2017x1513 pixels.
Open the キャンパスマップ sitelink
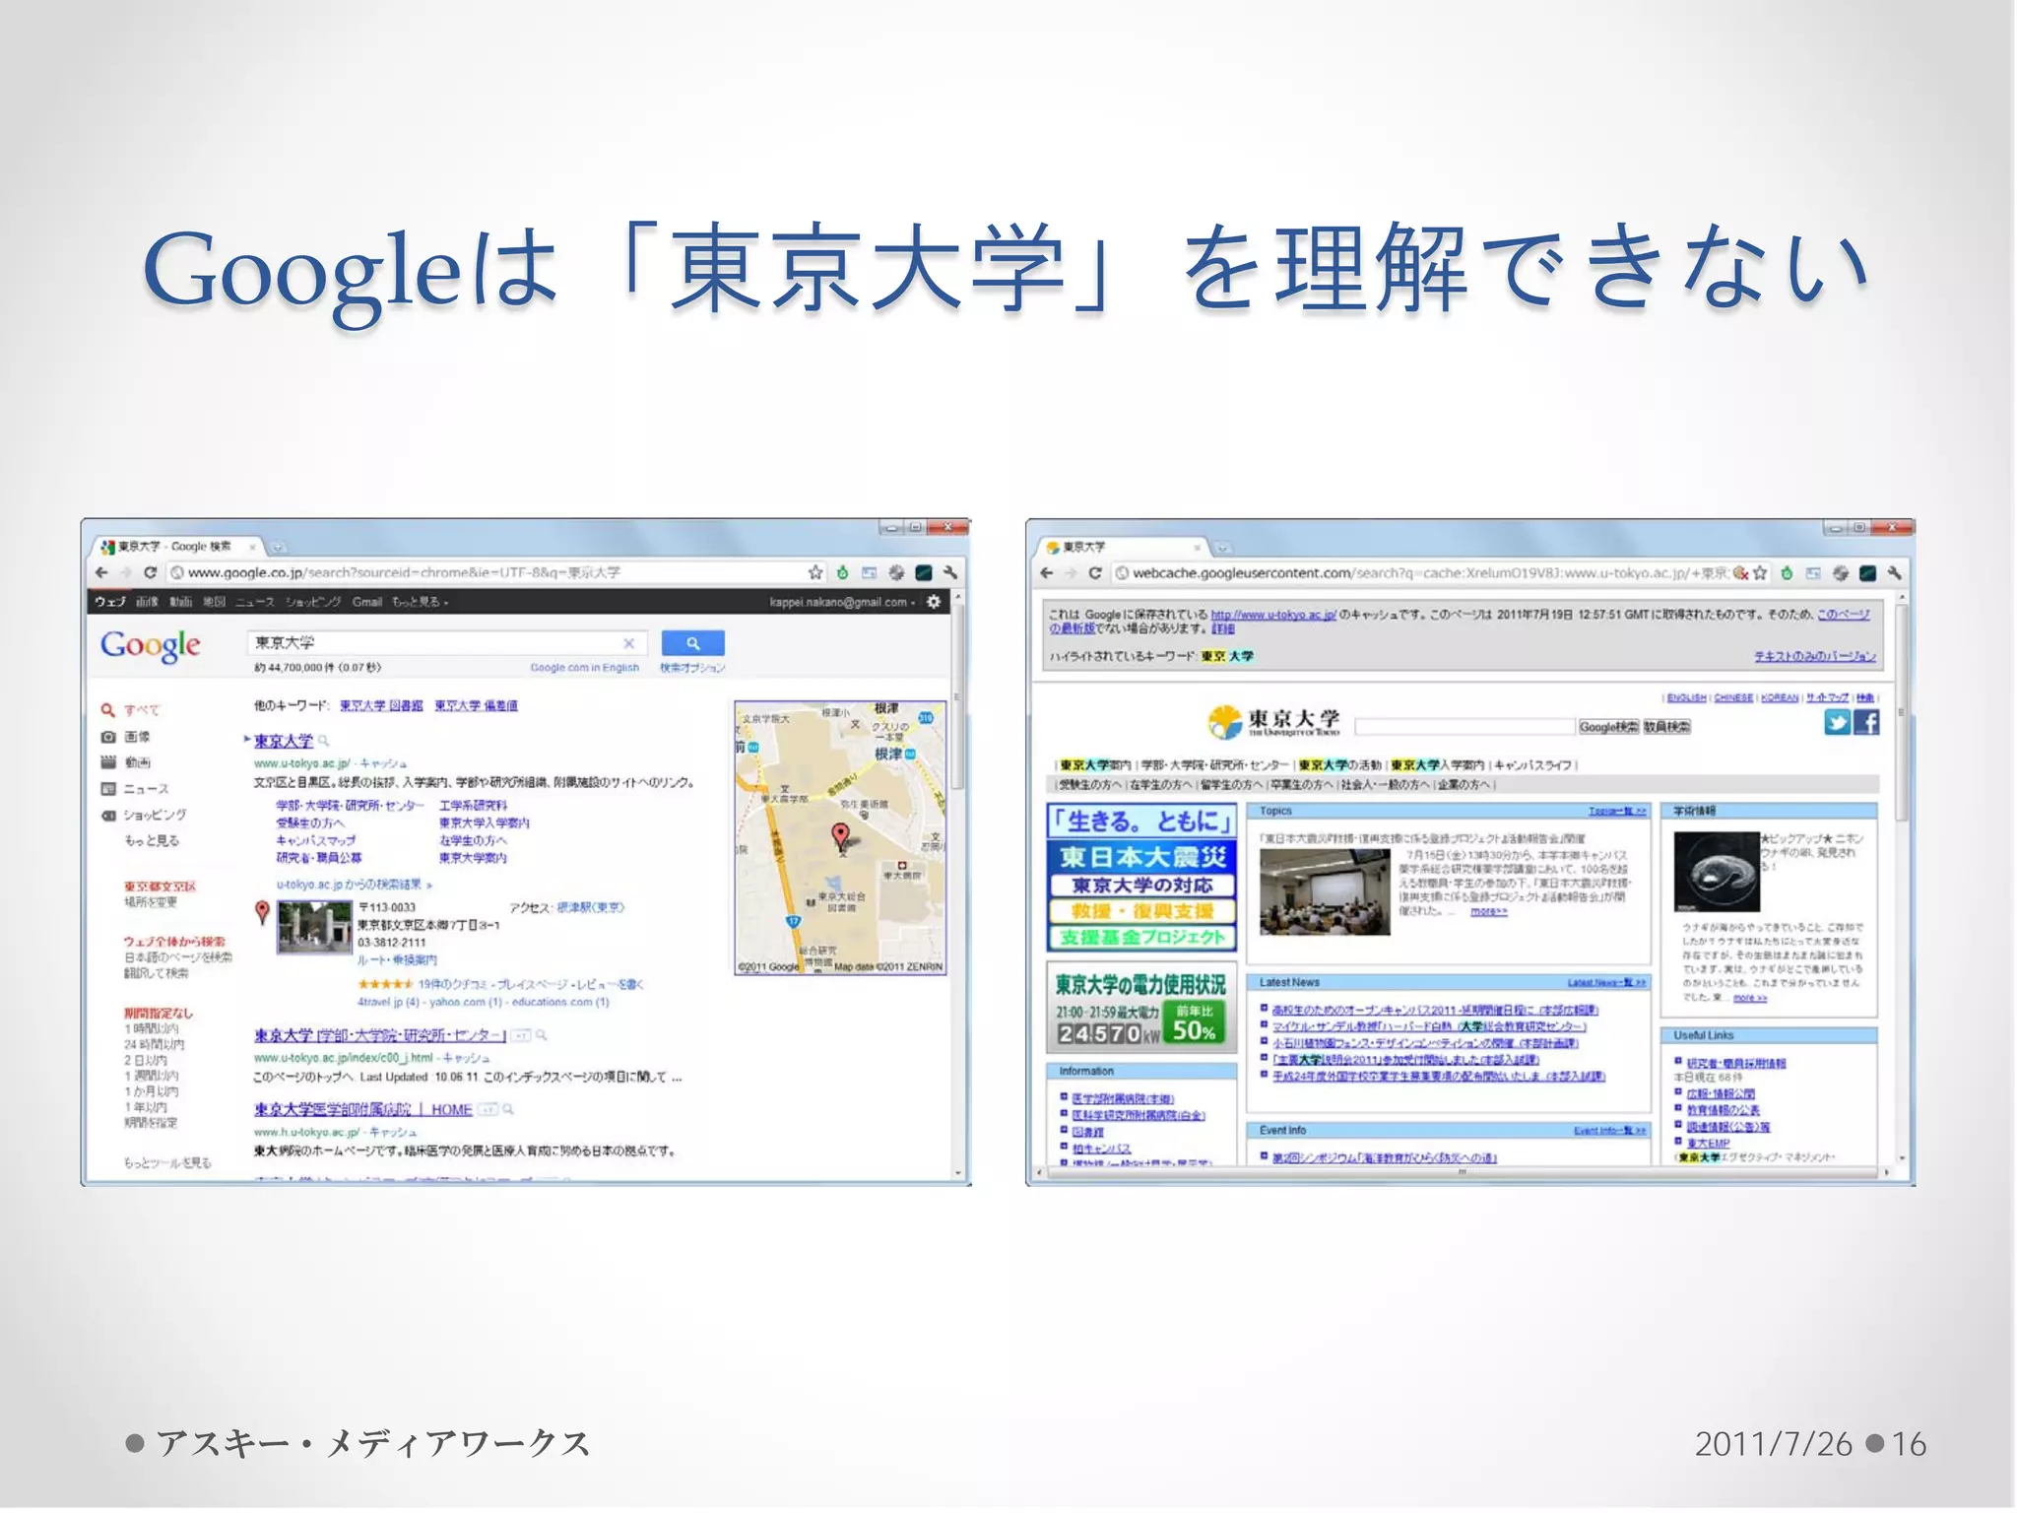(315, 840)
